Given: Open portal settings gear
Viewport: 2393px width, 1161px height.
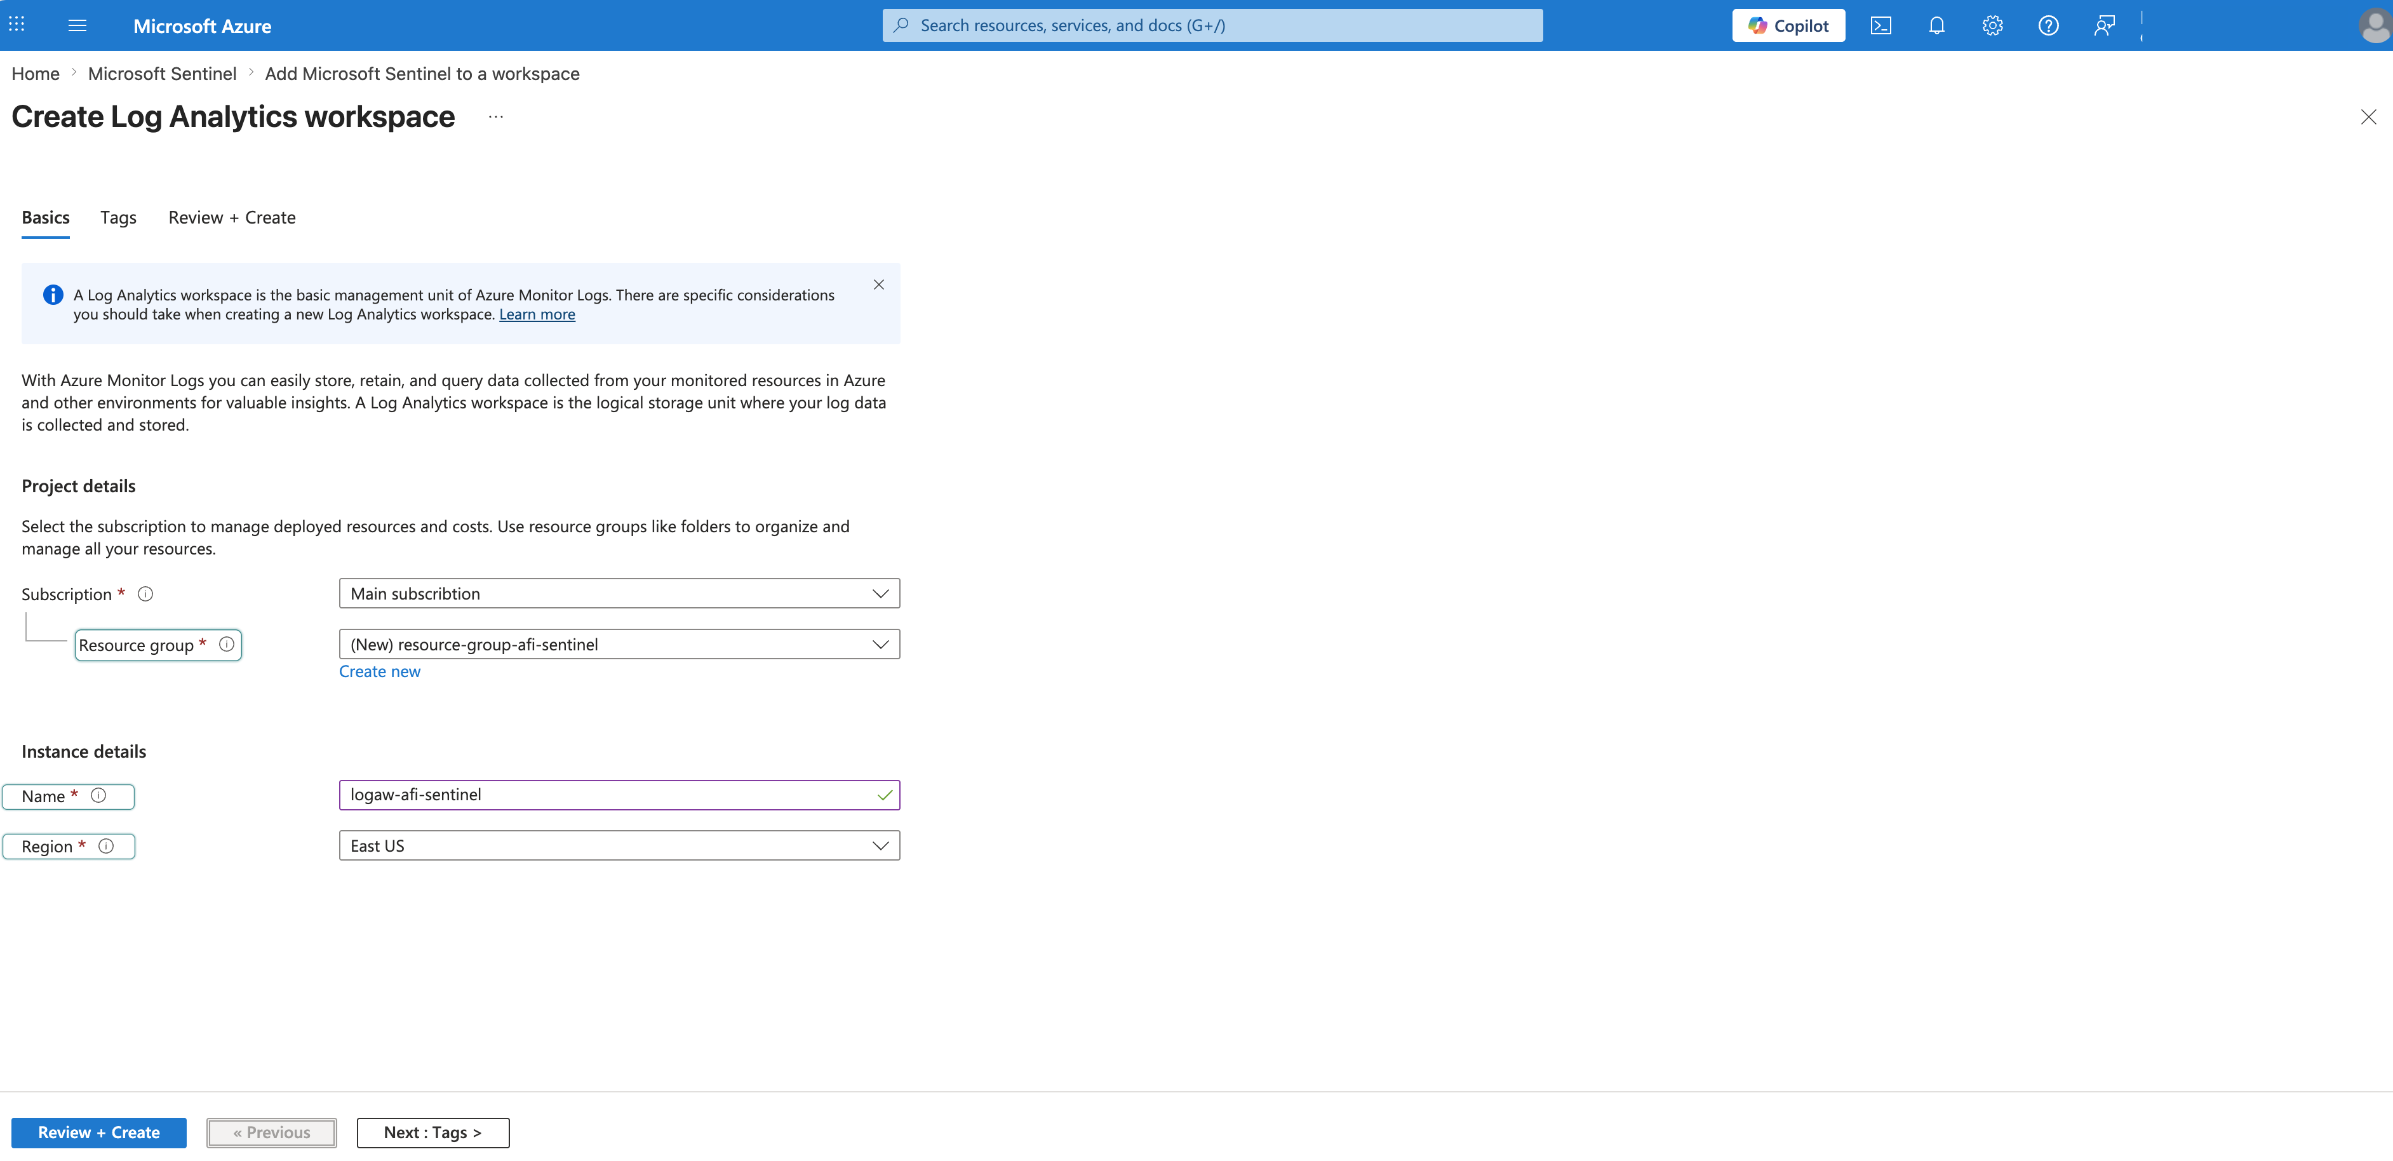Looking at the screenshot, I should point(1993,25).
